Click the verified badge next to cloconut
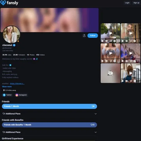The image size is (141, 141). coord(14,45)
